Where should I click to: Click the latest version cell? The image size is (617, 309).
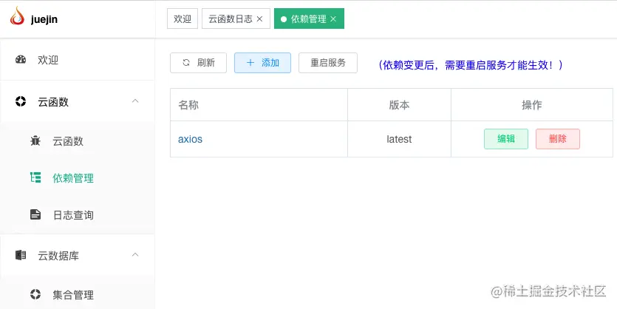pos(400,139)
